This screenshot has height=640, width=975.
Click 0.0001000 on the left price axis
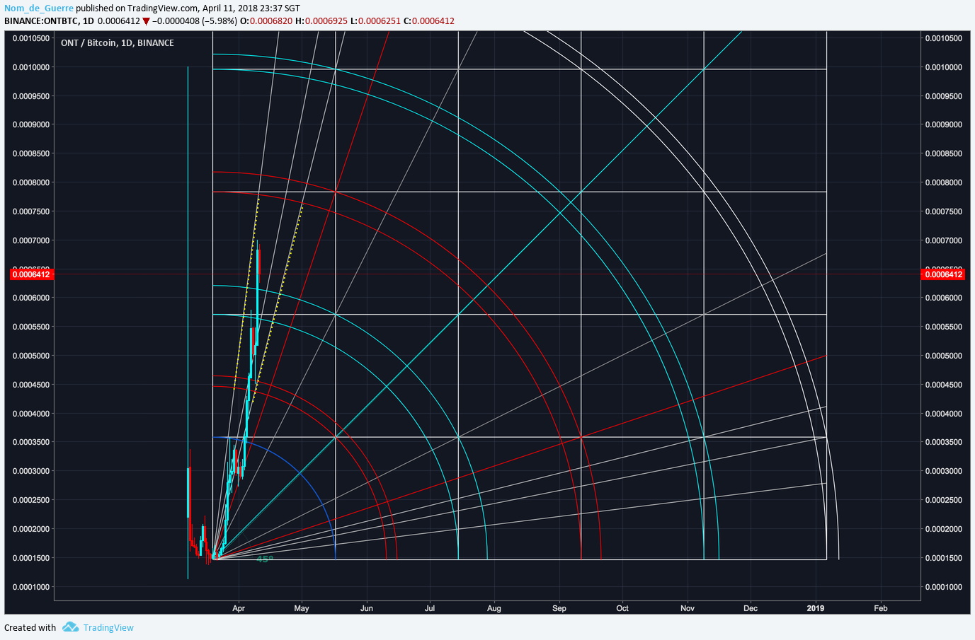[x=31, y=587]
